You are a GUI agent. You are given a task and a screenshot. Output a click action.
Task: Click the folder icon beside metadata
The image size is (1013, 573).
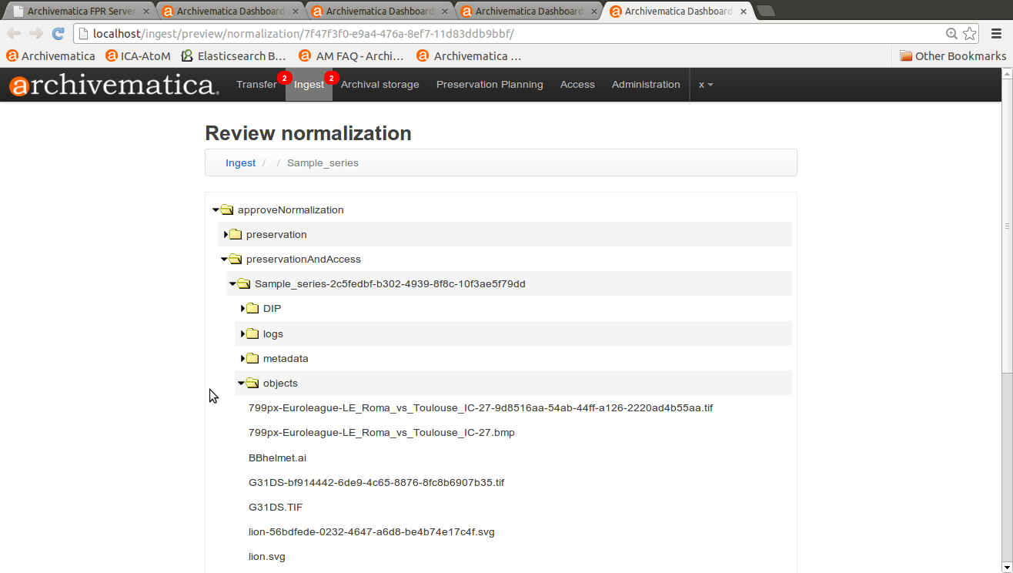(x=252, y=358)
